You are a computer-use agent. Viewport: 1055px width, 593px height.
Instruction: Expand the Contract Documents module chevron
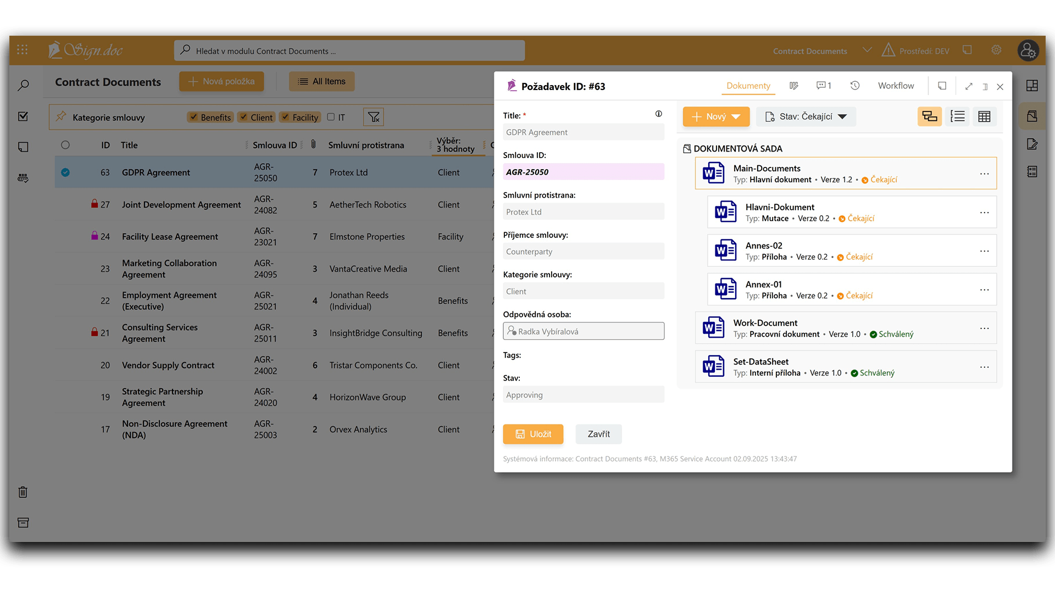point(867,50)
